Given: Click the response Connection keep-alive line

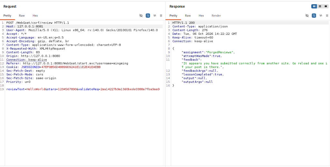Looking at the screenshot, I should [x=193, y=41].
